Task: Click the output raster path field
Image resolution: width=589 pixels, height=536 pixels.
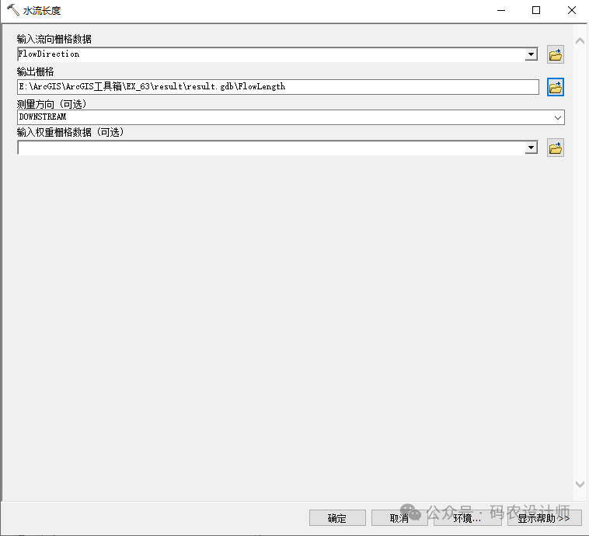Action: click(277, 86)
